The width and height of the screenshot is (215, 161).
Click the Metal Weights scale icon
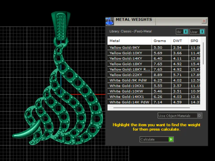point(110,21)
